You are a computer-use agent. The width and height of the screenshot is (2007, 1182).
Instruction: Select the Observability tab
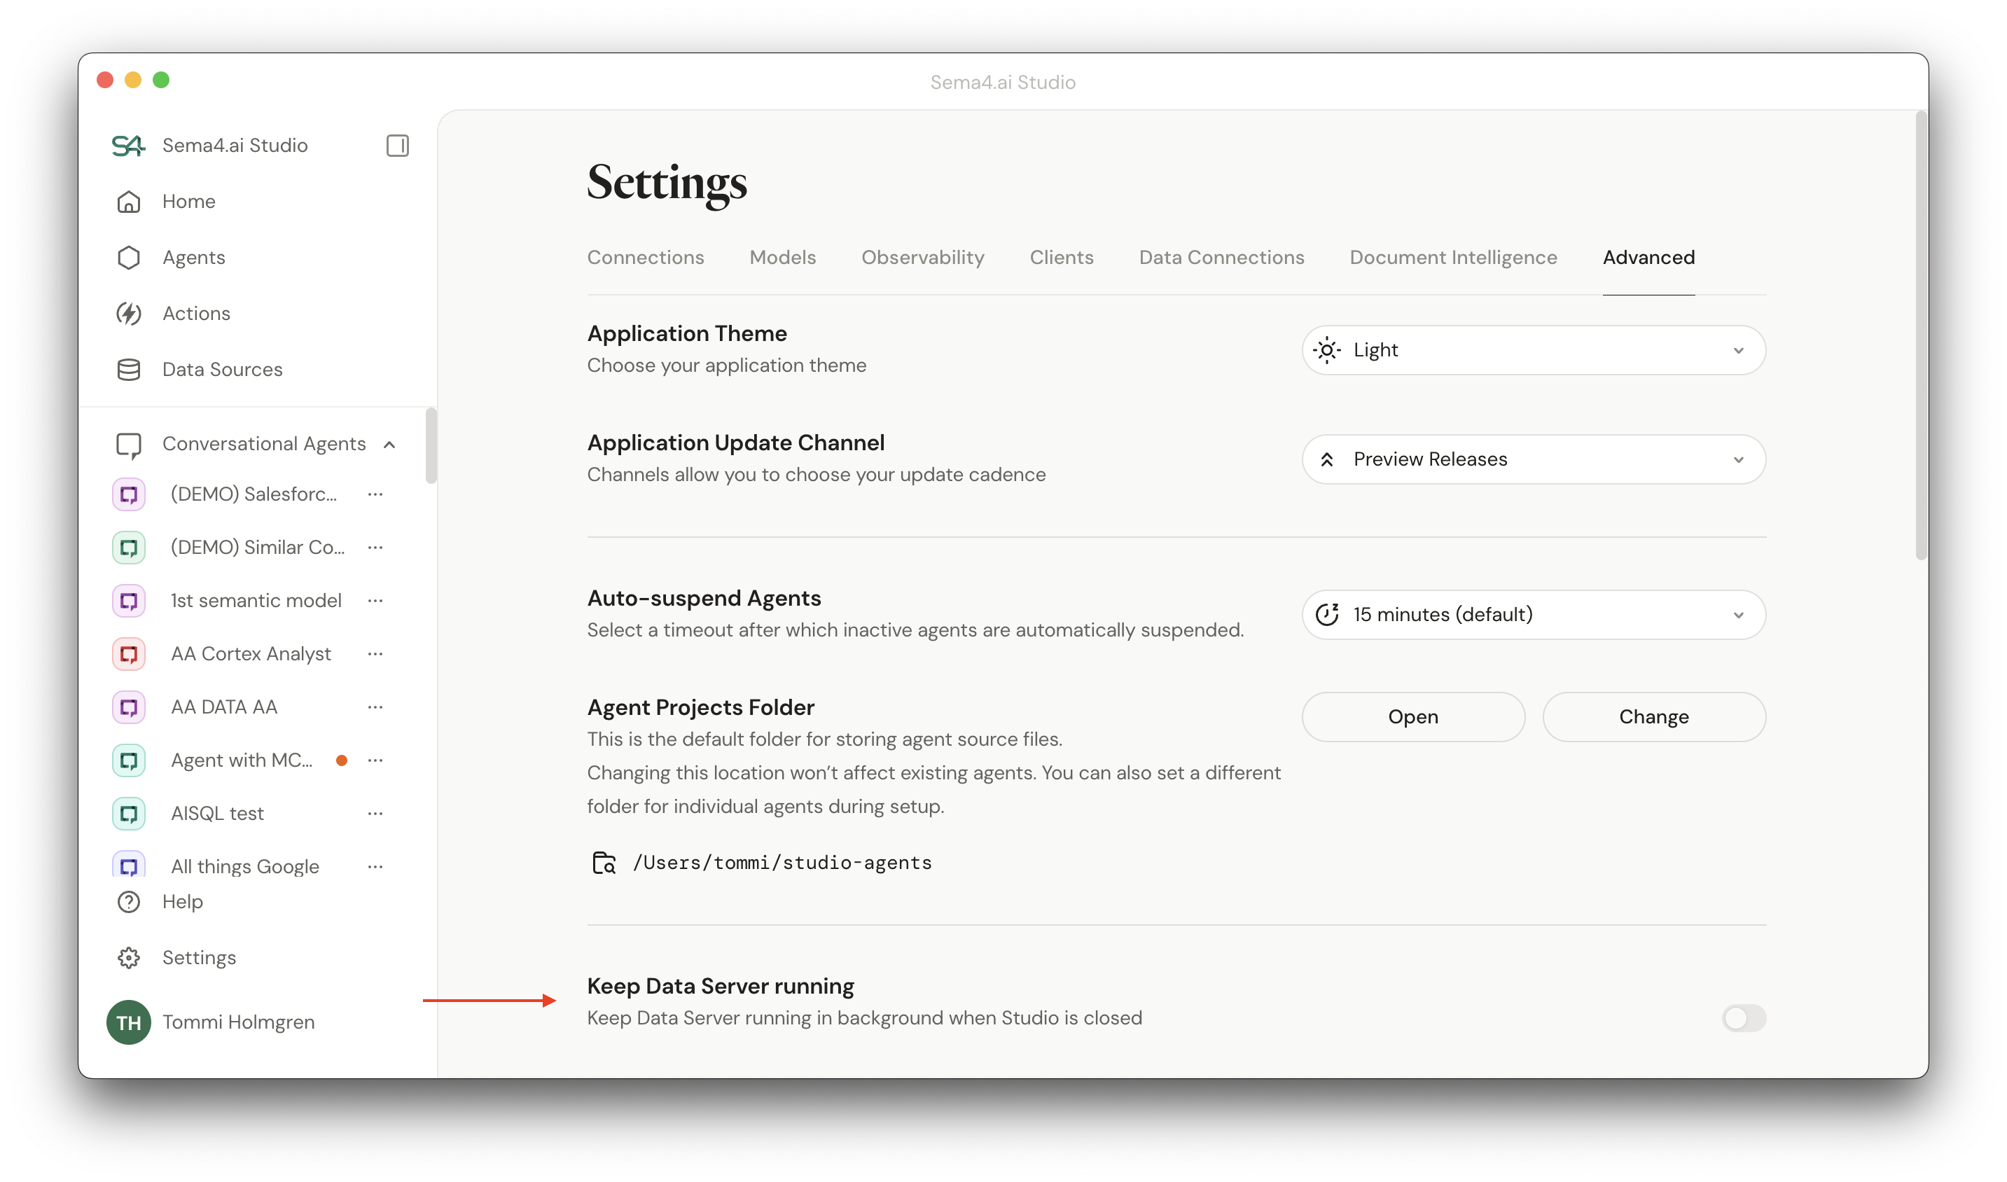coord(922,257)
